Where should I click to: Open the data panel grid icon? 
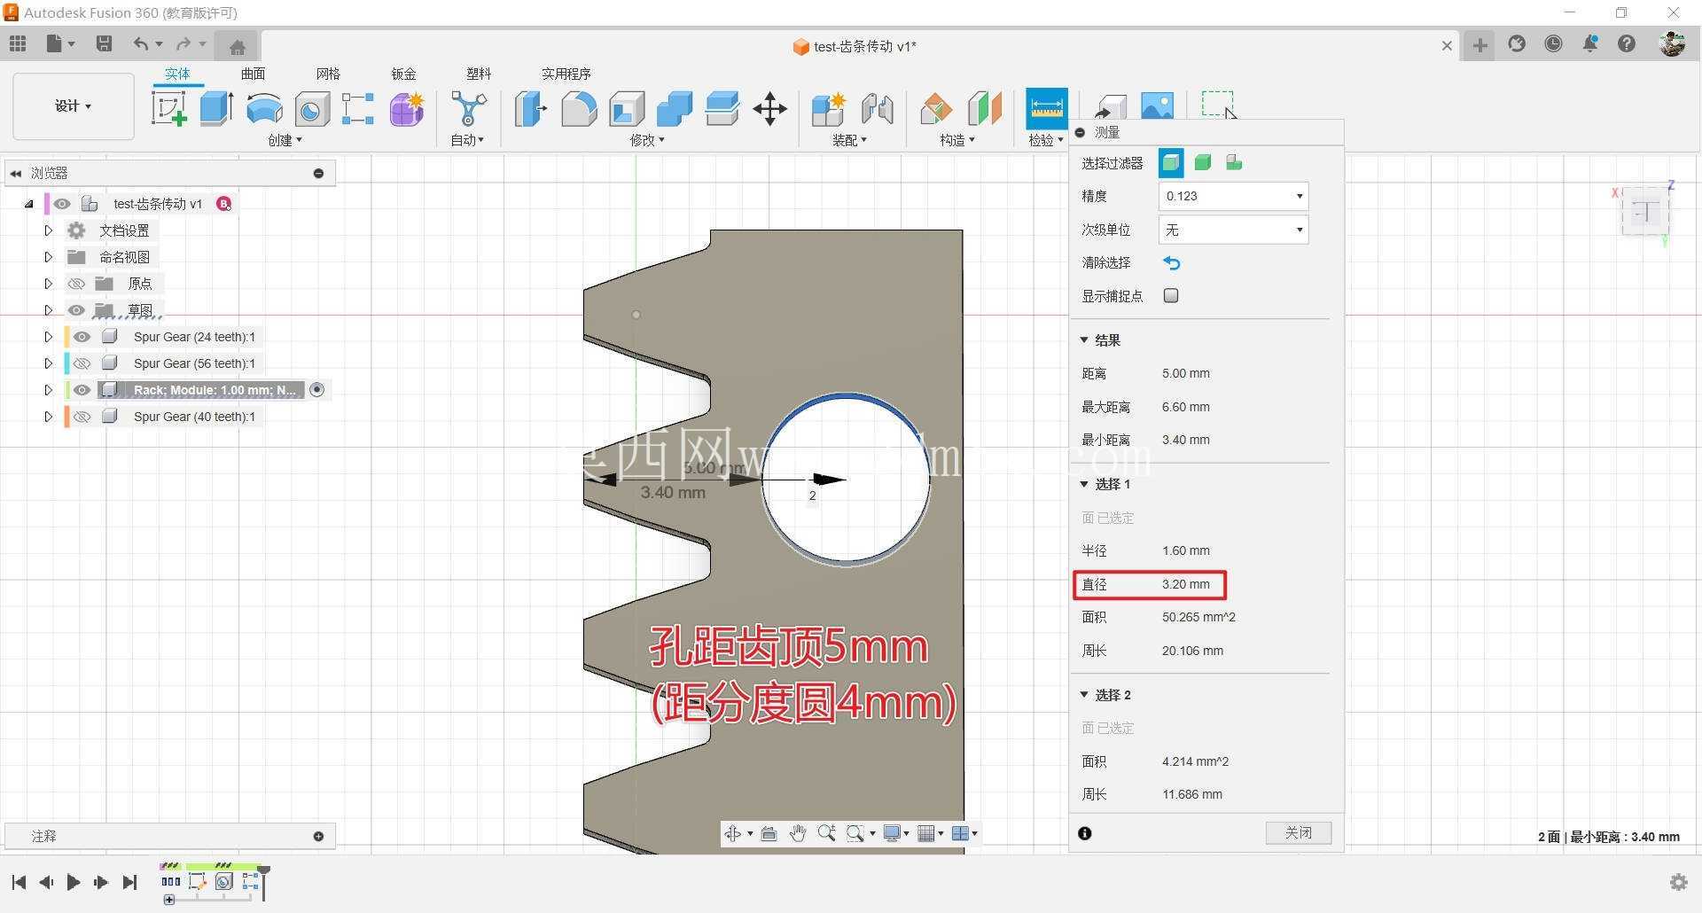pyautogui.click(x=18, y=43)
